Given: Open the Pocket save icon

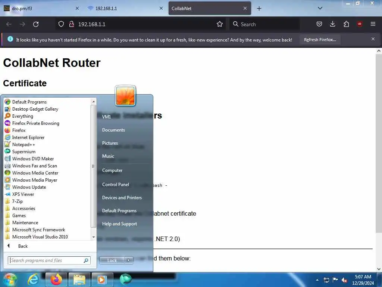Looking at the screenshot, I should (319, 24).
